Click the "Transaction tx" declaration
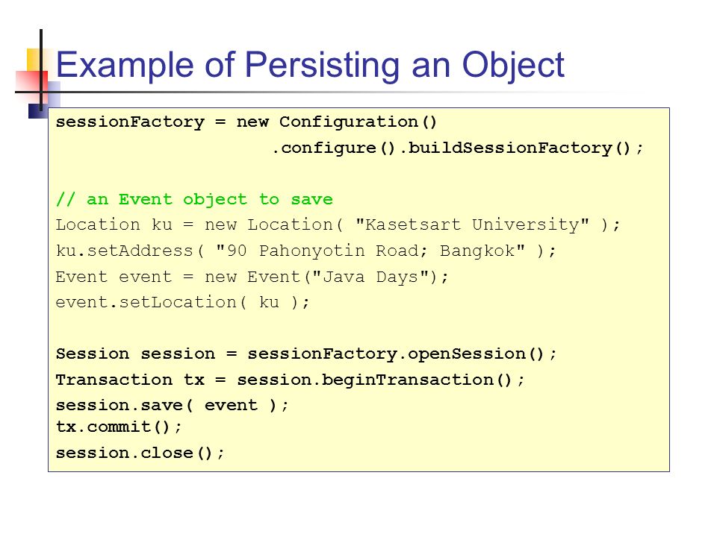This screenshot has height=537, width=717. [130, 380]
